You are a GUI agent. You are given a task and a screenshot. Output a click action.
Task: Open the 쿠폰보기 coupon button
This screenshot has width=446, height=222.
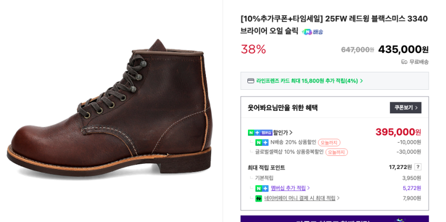406,108
